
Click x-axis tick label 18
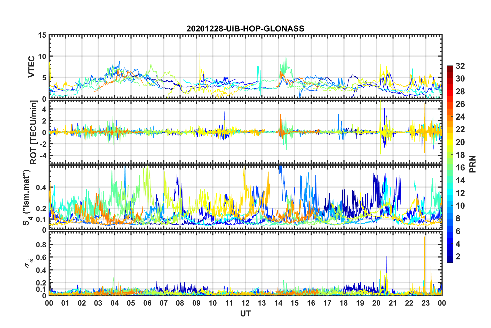[x=344, y=303]
